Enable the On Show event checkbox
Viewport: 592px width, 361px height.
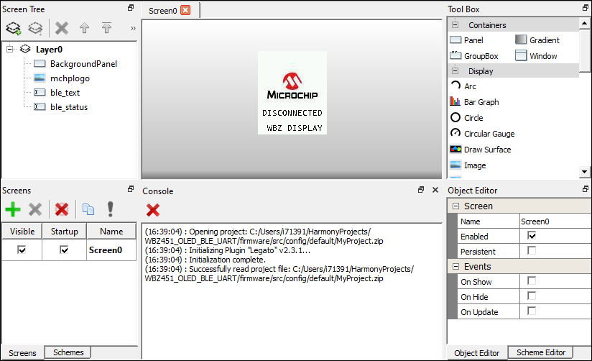(532, 281)
